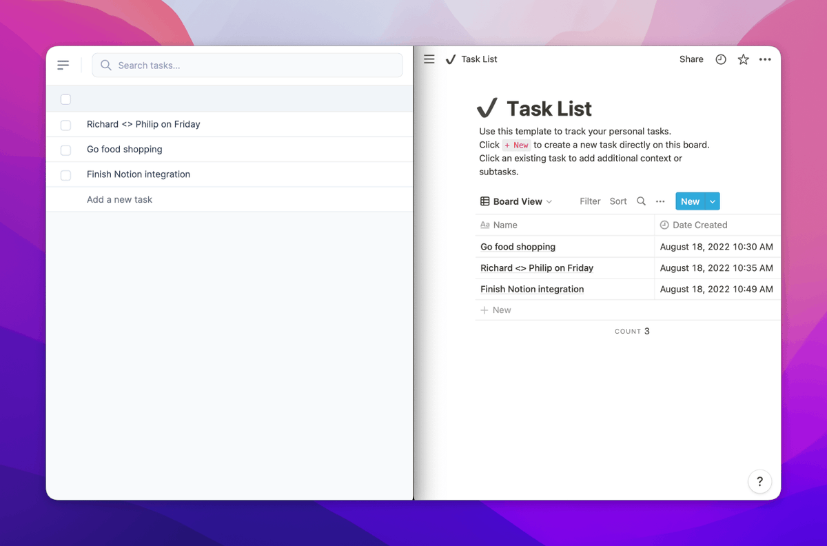Open page updates clock icon
827x546 pixels.
[x=721, y=59]
